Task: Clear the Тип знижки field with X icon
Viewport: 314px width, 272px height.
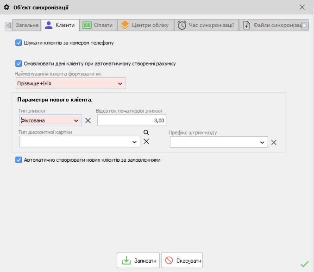Action: [88, 120]
